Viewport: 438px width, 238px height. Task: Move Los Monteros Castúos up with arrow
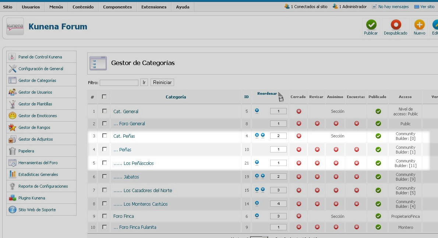(x=257, y=203)
